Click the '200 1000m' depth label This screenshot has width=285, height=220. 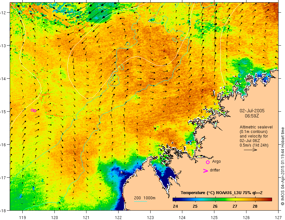click(x=145, y=198)
